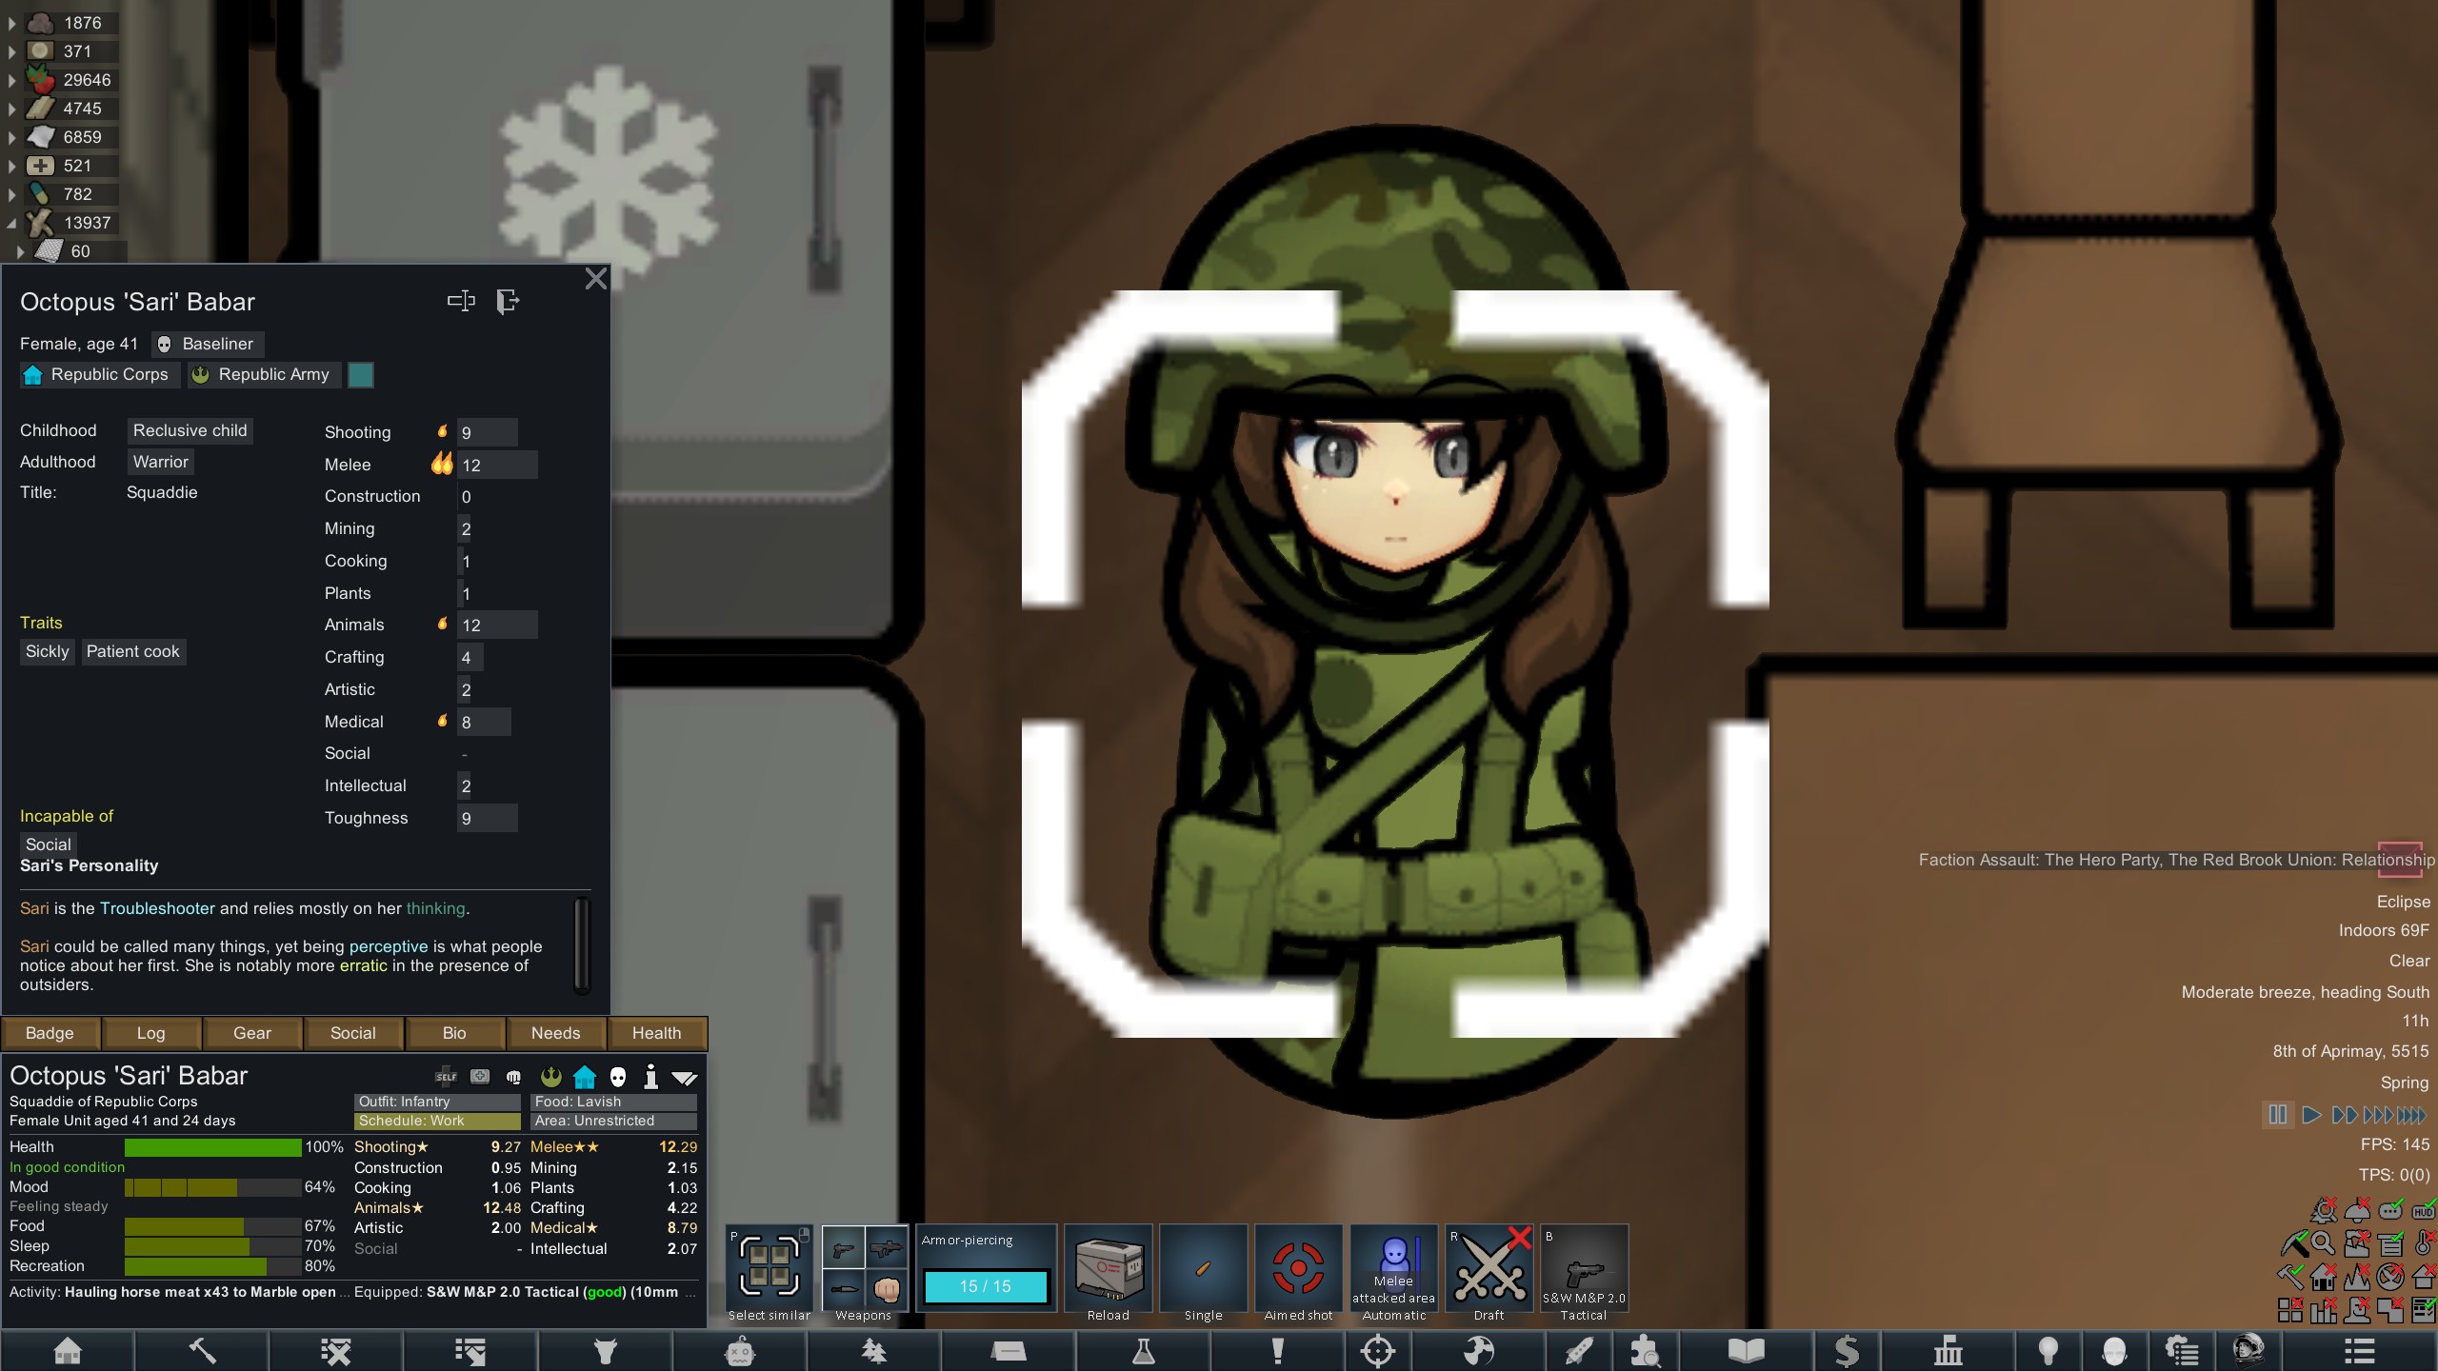Click the banish pawn door icon
2438x1371 pixels.
(x=508, y=302)
